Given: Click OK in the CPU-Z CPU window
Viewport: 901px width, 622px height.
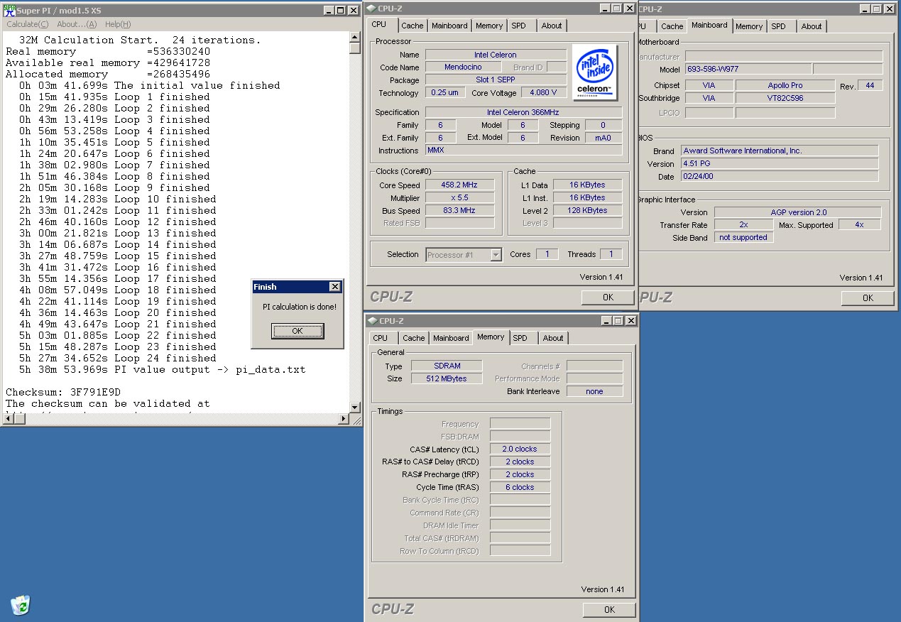Looking at the screenshot, I should tap(608, 298).
